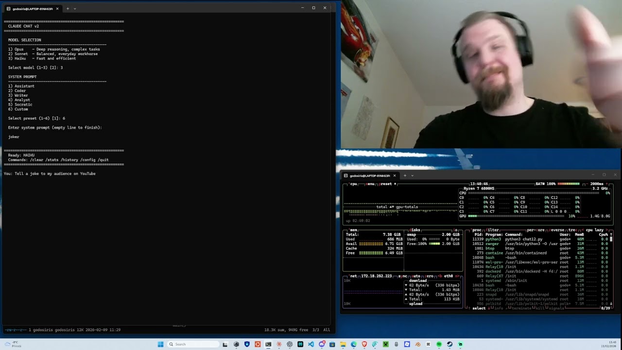The width and height of the screenshot is (622, 350).
Task: Click the taskbar Search box
Action: [x=192, y=344]
